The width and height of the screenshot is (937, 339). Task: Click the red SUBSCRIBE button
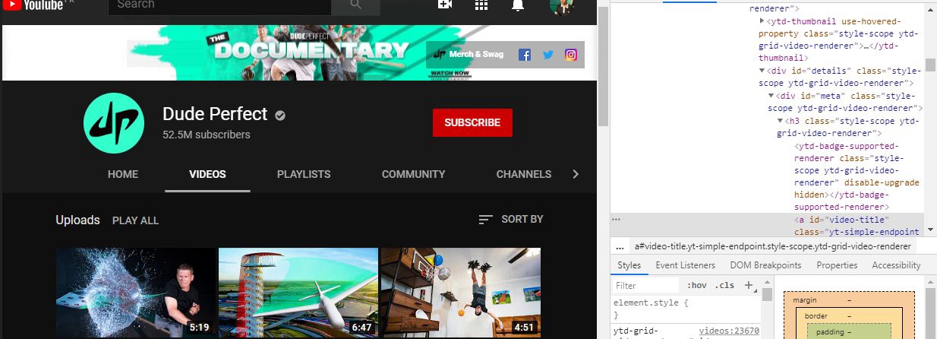click(472, 122)
